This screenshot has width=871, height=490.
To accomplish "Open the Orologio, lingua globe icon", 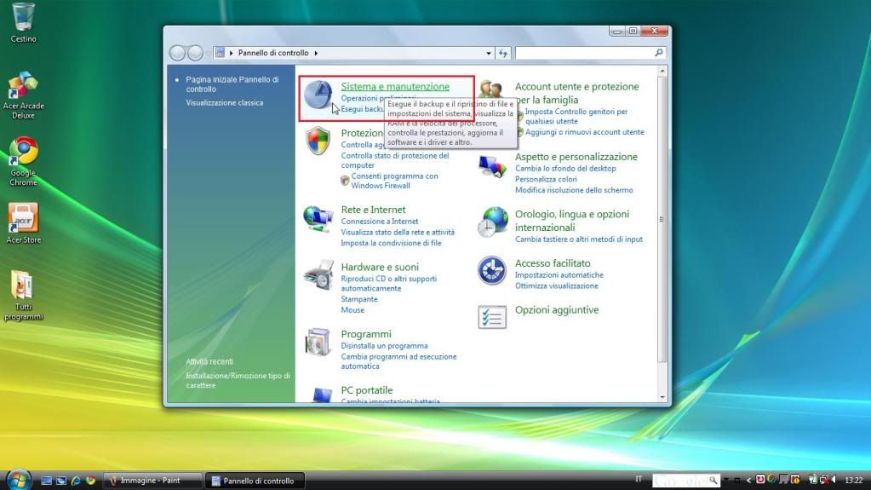I will (493, 222).
